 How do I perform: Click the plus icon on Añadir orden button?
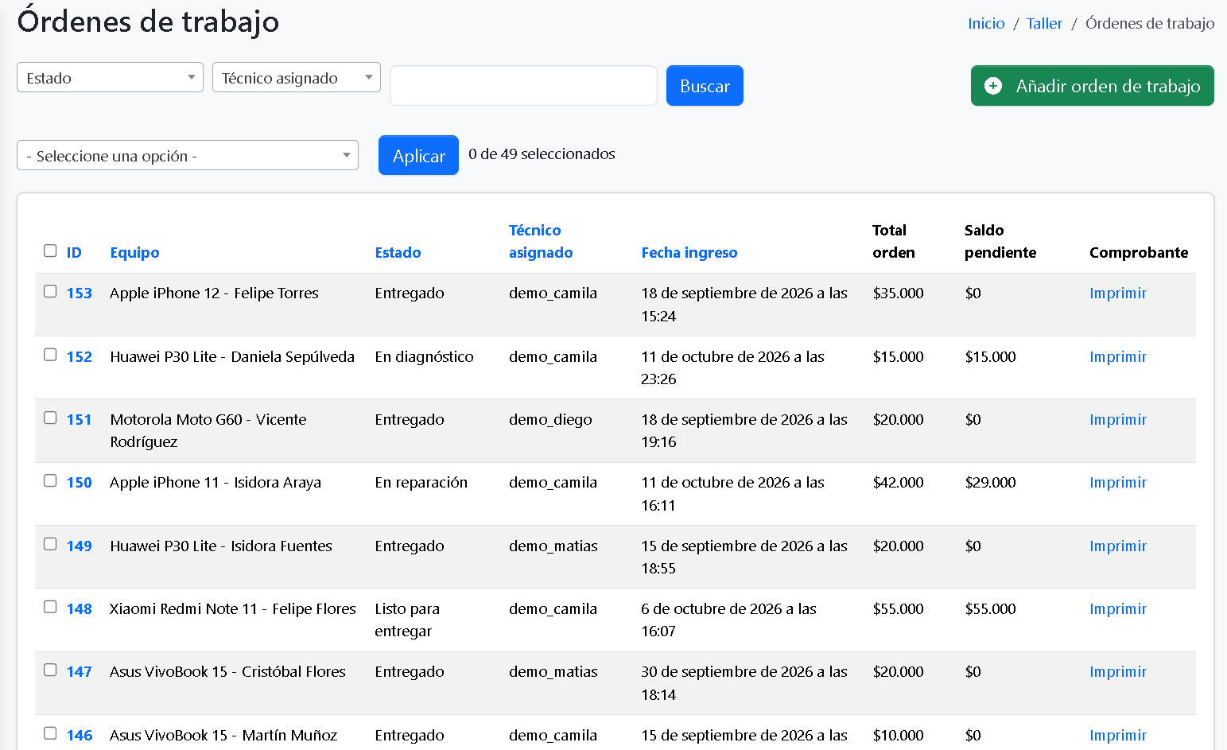[x=993, y=86]
